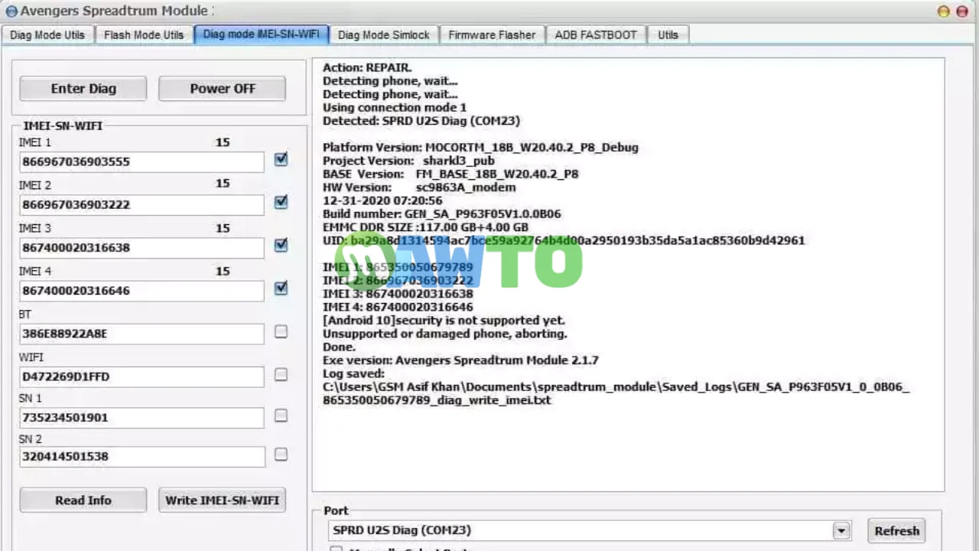Click the "IMEI 4: 867400020316646" log line
979x551 pixels.
point(398,307)
